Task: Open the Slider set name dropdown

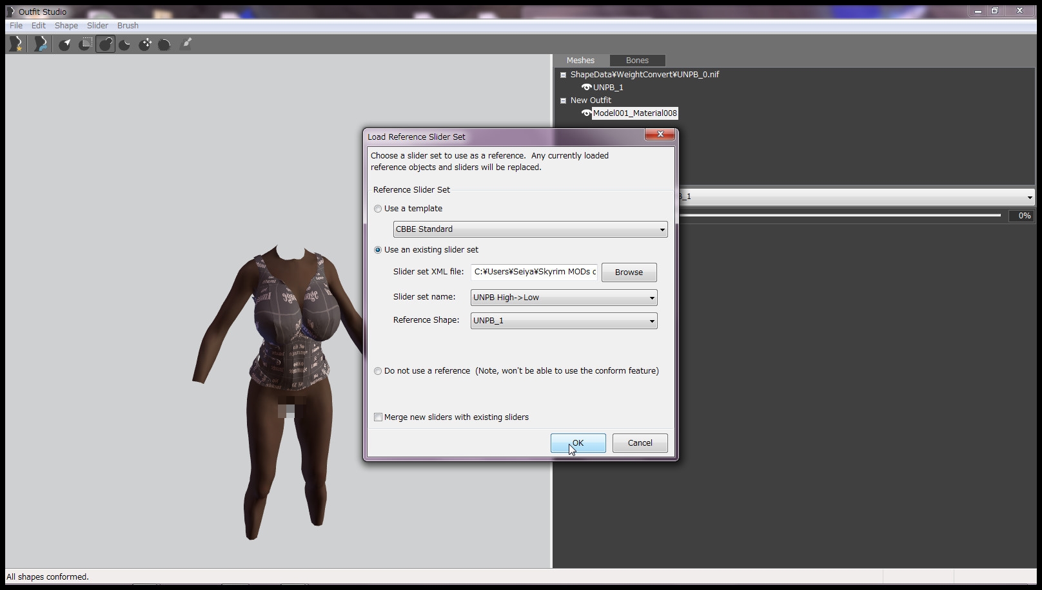Action: 564,298
